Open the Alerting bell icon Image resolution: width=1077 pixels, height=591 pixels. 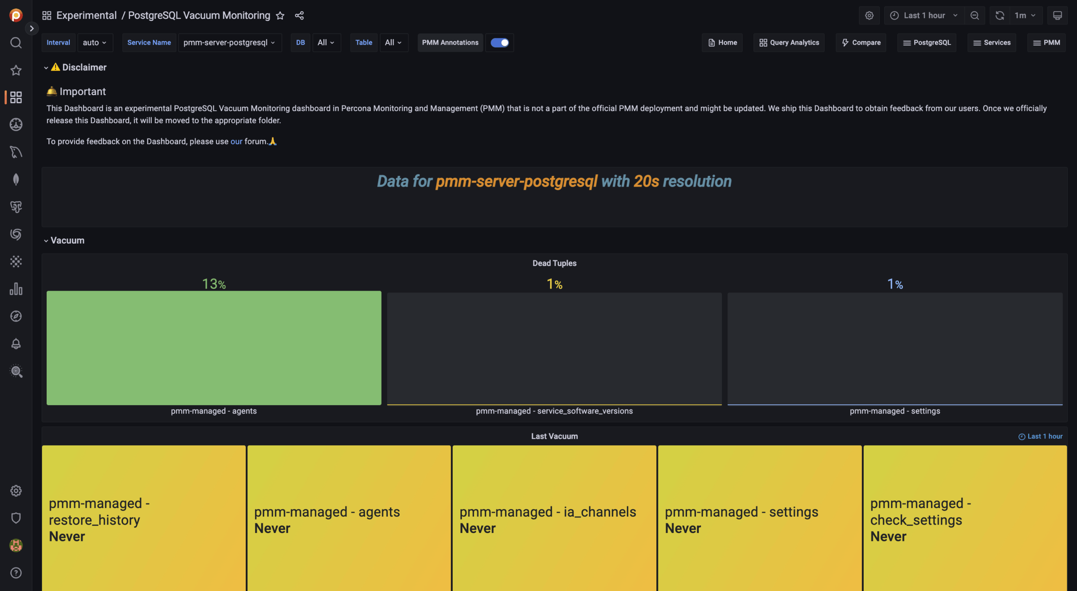pyautogui.click(x=16, y=344)
